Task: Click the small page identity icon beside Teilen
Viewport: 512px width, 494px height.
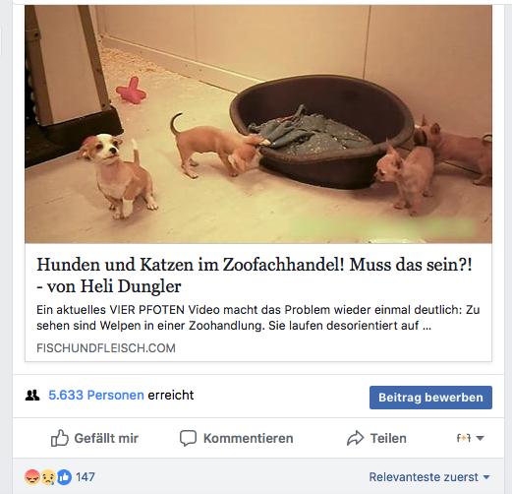Action: coord(464,438)
